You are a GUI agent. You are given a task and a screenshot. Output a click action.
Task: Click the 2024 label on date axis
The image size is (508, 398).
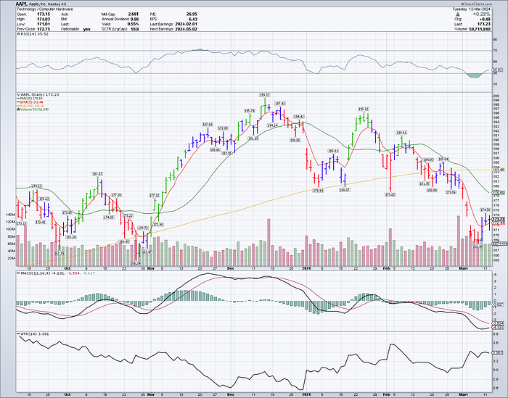(306, 268)
